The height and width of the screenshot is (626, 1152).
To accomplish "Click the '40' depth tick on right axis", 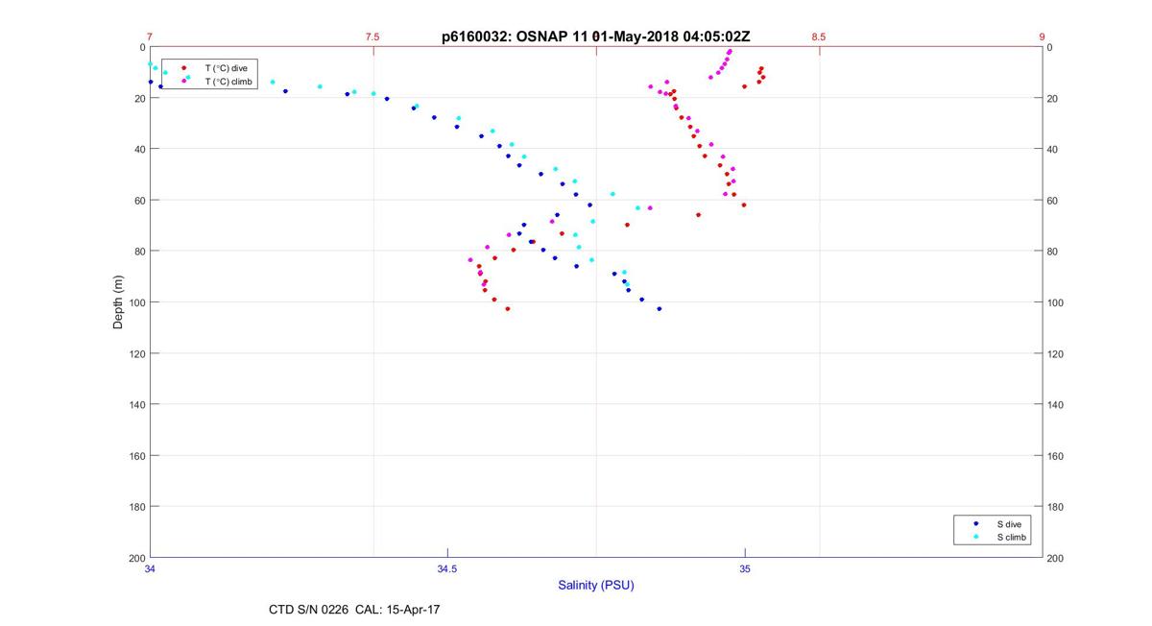I will coord(1052,150).
